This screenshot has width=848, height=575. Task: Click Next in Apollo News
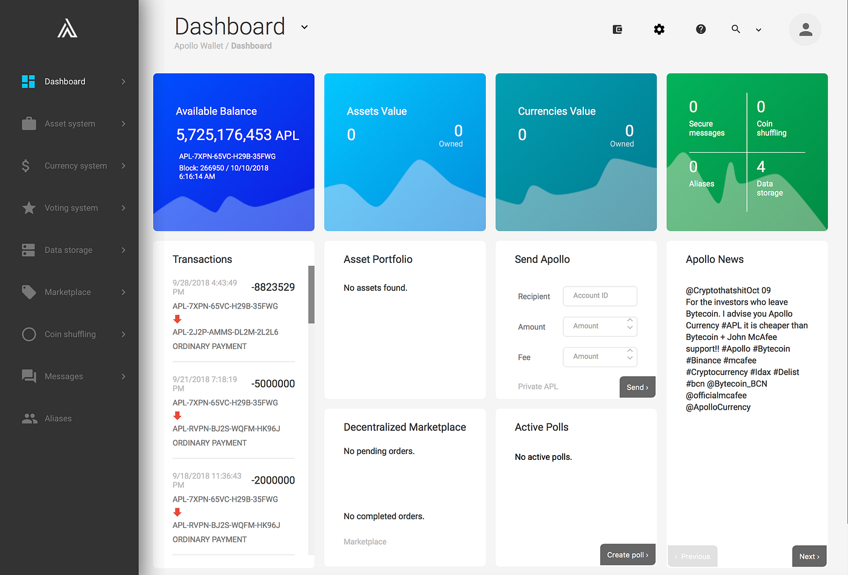click(x=809, y=556)
